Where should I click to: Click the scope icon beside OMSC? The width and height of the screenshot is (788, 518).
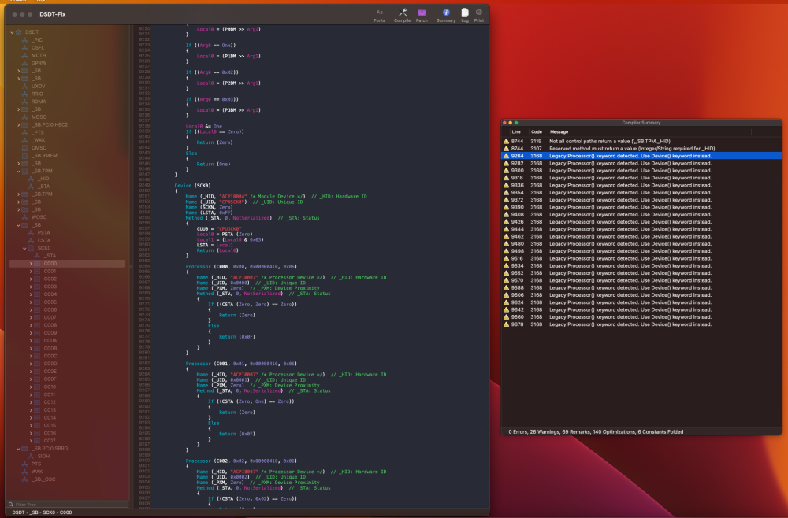coord(24,148)
